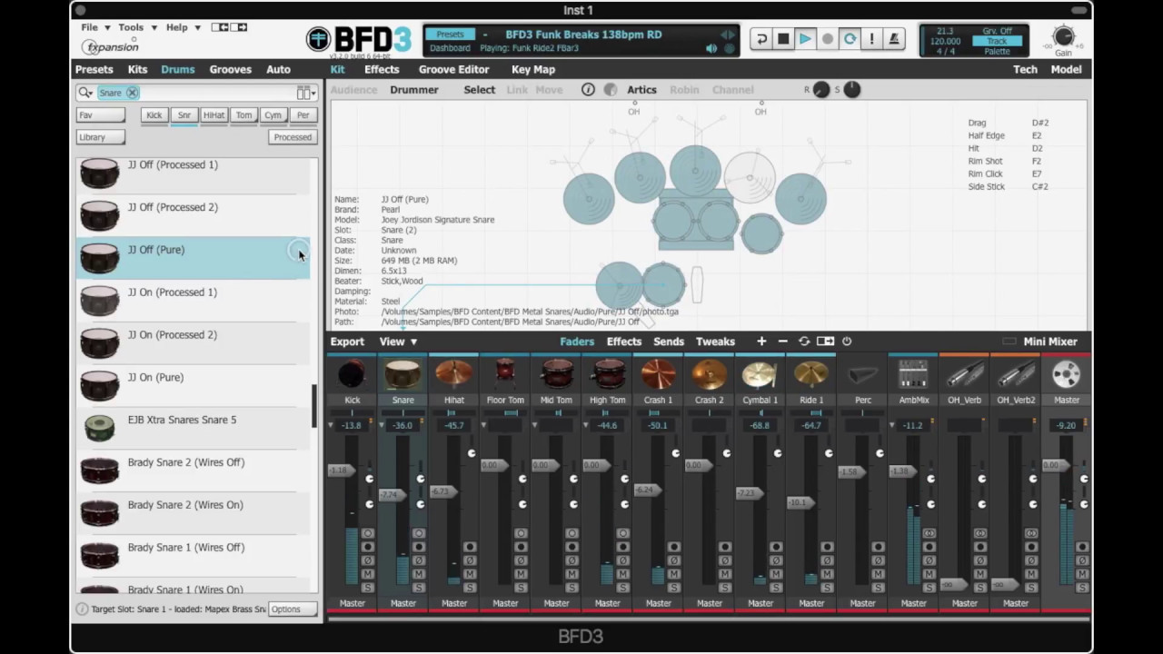Screen dimensions: 1163x654
Task: Select the Snare channel drum image
Action: click(x=403, y=374)
